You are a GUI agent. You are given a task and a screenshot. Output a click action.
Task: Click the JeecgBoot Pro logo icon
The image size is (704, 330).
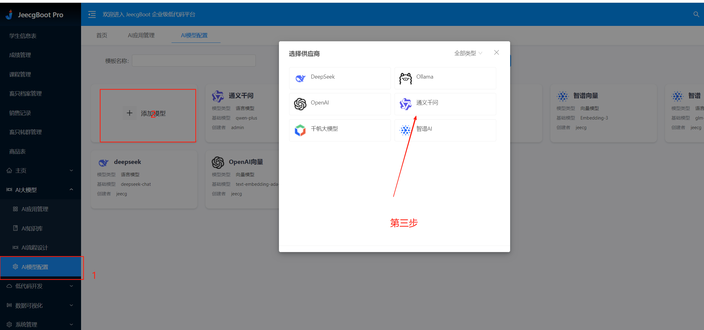[x=10, y=14]
